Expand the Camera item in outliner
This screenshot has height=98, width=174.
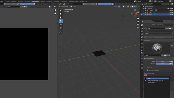pyautogui.click(x=145, y=10)
